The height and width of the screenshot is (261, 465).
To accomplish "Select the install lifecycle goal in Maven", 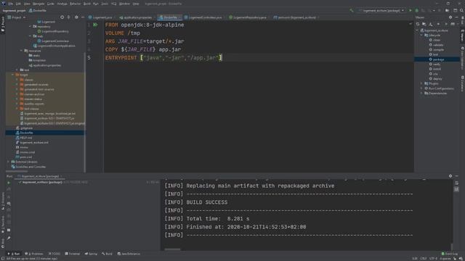I will [x=437, y=69].
